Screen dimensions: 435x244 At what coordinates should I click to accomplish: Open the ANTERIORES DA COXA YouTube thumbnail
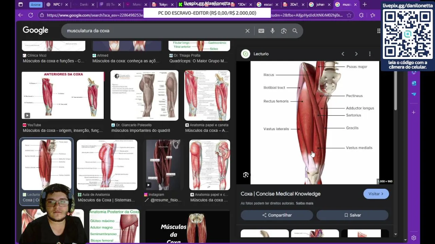pyautogui.click(x=63, y=95)
